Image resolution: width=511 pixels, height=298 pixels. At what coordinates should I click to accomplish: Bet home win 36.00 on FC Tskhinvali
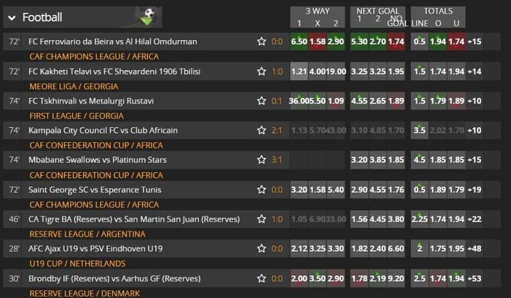coord(298,101)
